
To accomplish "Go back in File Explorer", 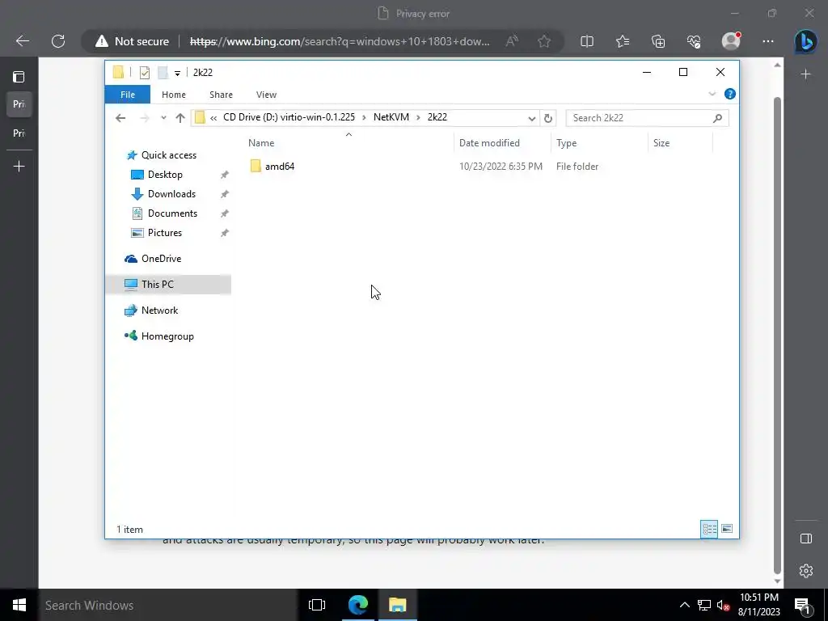I will [120, 118].
